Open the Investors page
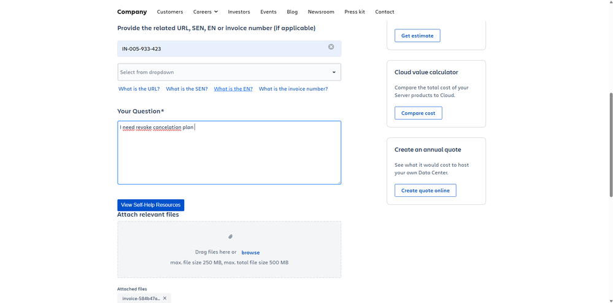This screenshot has height=303, width=613. pos(239,12)
